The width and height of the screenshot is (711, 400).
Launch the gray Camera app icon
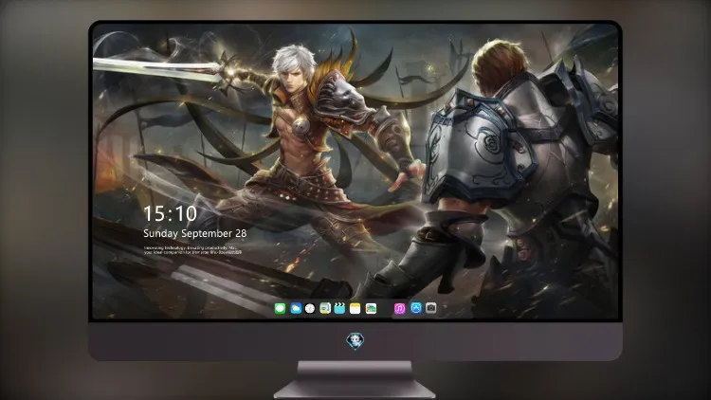click(x=431, y=308)
